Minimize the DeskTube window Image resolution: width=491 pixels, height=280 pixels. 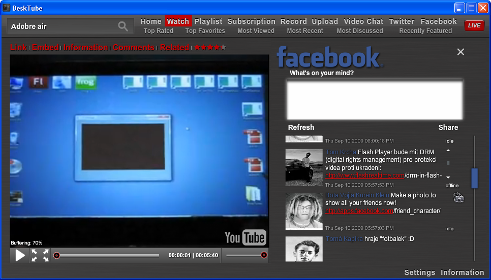459,8
